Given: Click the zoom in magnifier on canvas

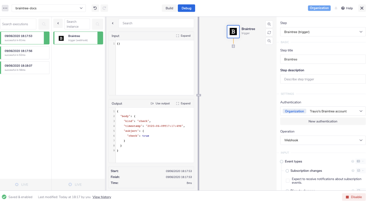Looking at the screenshot, I should pyautogui.click(x=269, y=24).
